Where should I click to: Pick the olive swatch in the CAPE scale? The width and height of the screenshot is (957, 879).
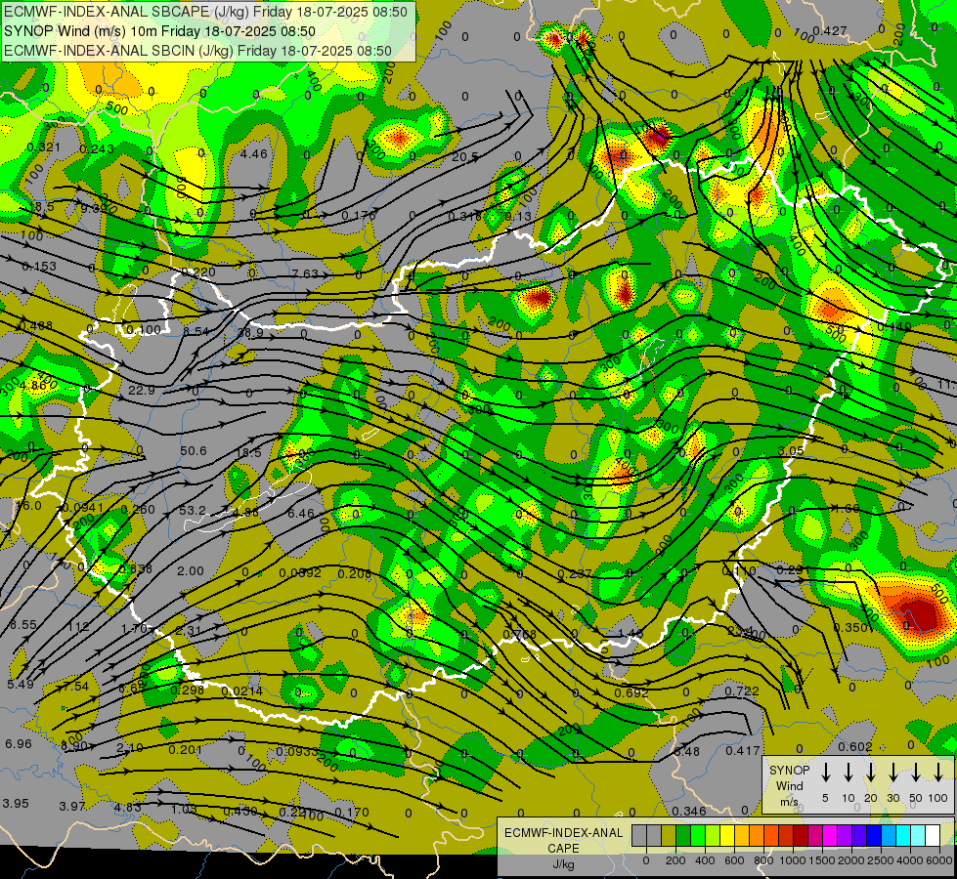pyautogui.click(x=669, y=836)
